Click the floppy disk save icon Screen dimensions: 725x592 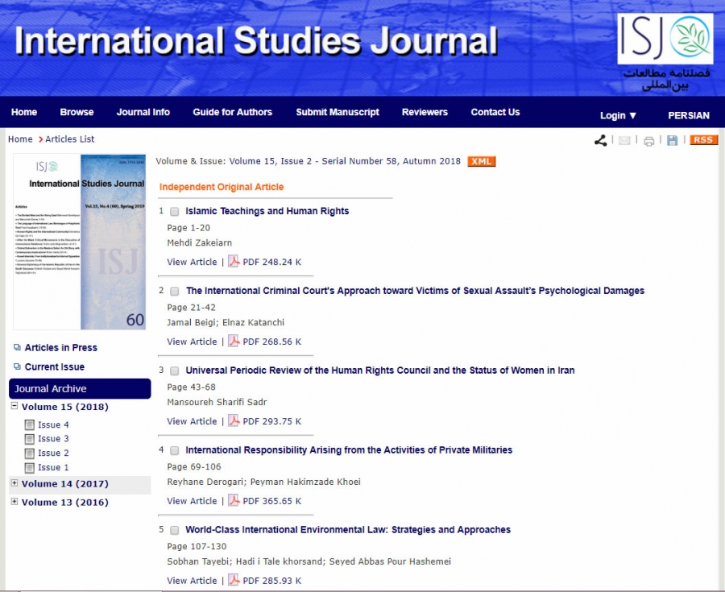672,140
